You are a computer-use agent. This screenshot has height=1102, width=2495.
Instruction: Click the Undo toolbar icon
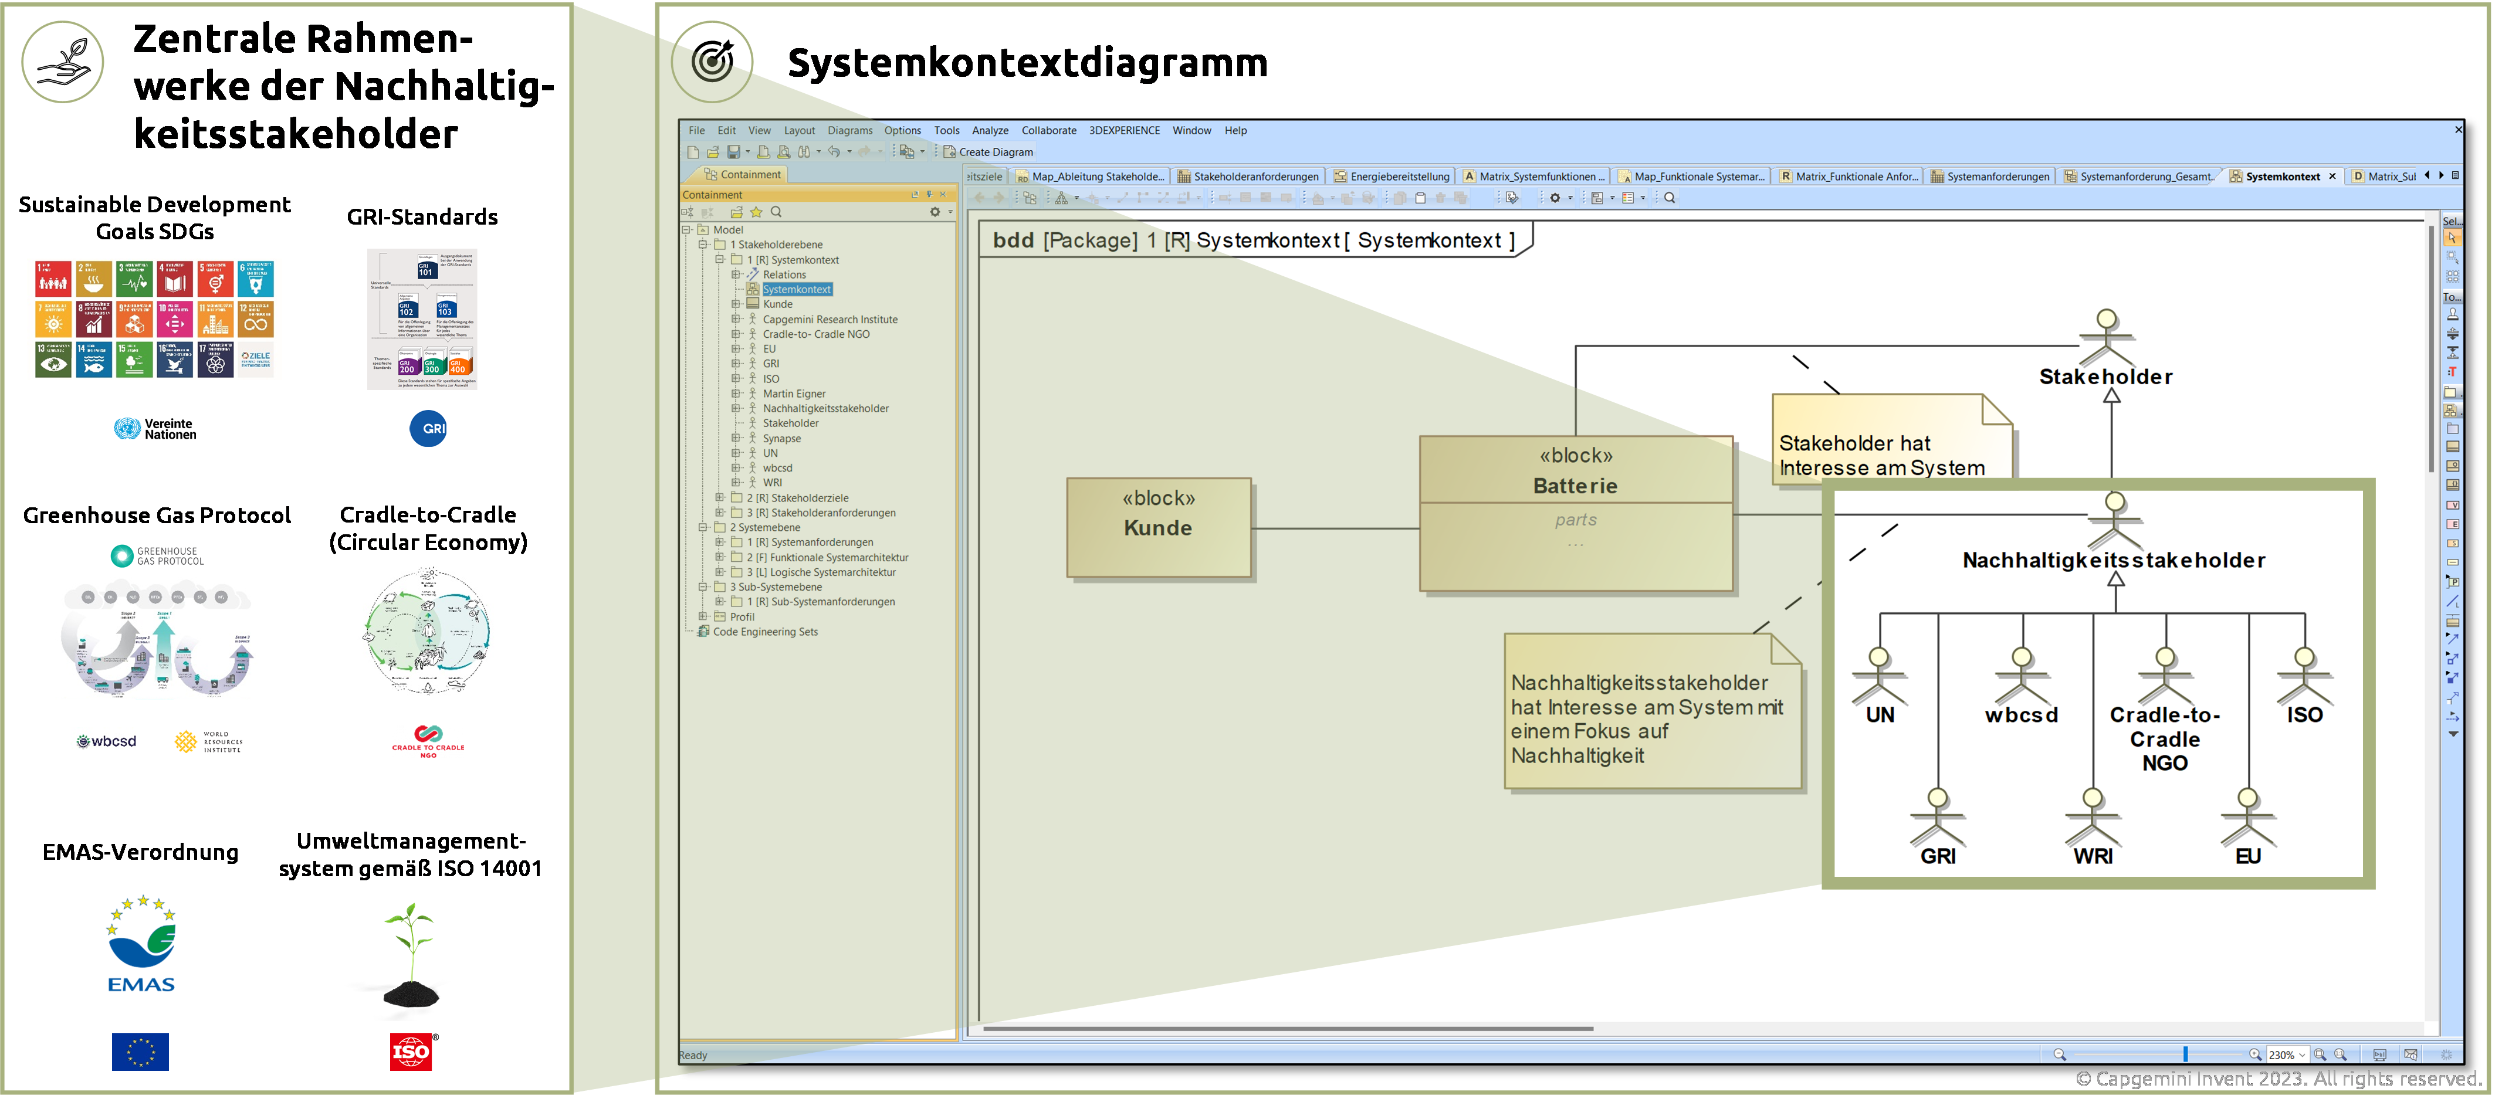(x=834, y=152)
